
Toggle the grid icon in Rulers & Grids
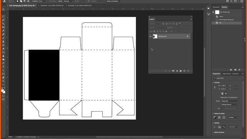[x=219, y=117]
